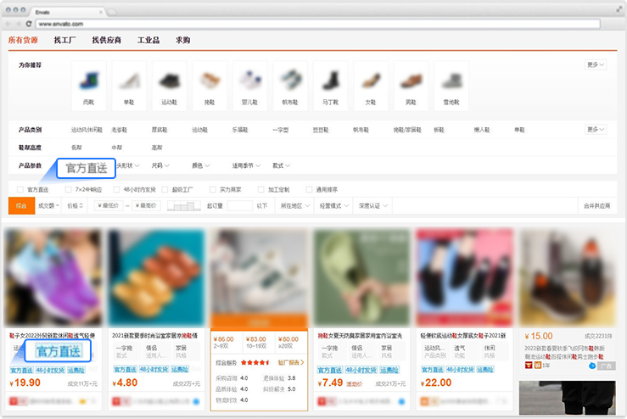The width and height of the screenshot is (627, 419).
Task: Click the orange 1年 badge icon on ¥15.00 card
Action: [538, 365]
